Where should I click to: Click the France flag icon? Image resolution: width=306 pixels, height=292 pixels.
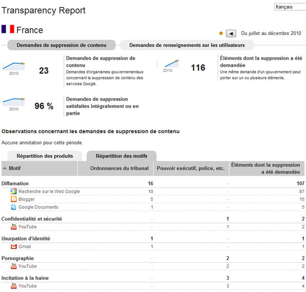pyautogui.click(x=8, y=29)
